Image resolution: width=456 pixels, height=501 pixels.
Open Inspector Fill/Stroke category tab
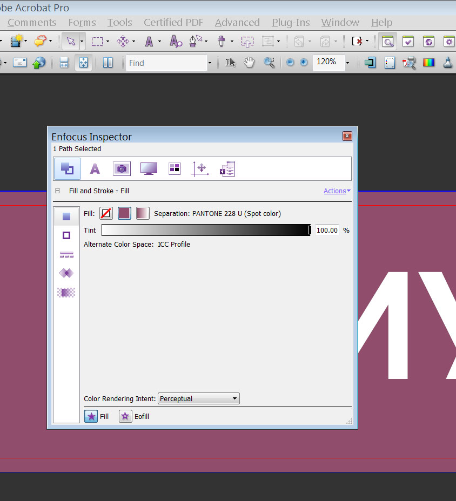pyautogui.click(x=67, y=168)
